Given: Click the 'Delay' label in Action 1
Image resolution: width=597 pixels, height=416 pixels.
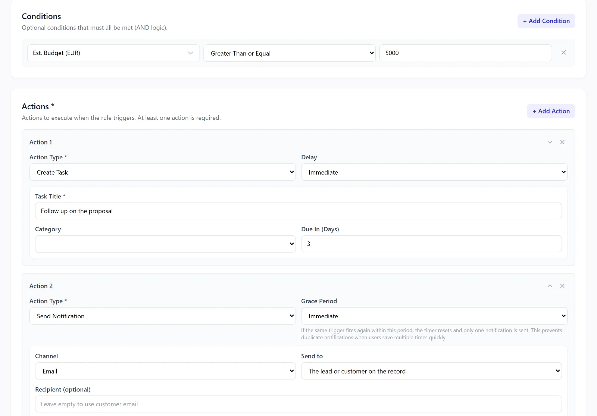Looking at the screenshot, I should [x=309, y=157].
